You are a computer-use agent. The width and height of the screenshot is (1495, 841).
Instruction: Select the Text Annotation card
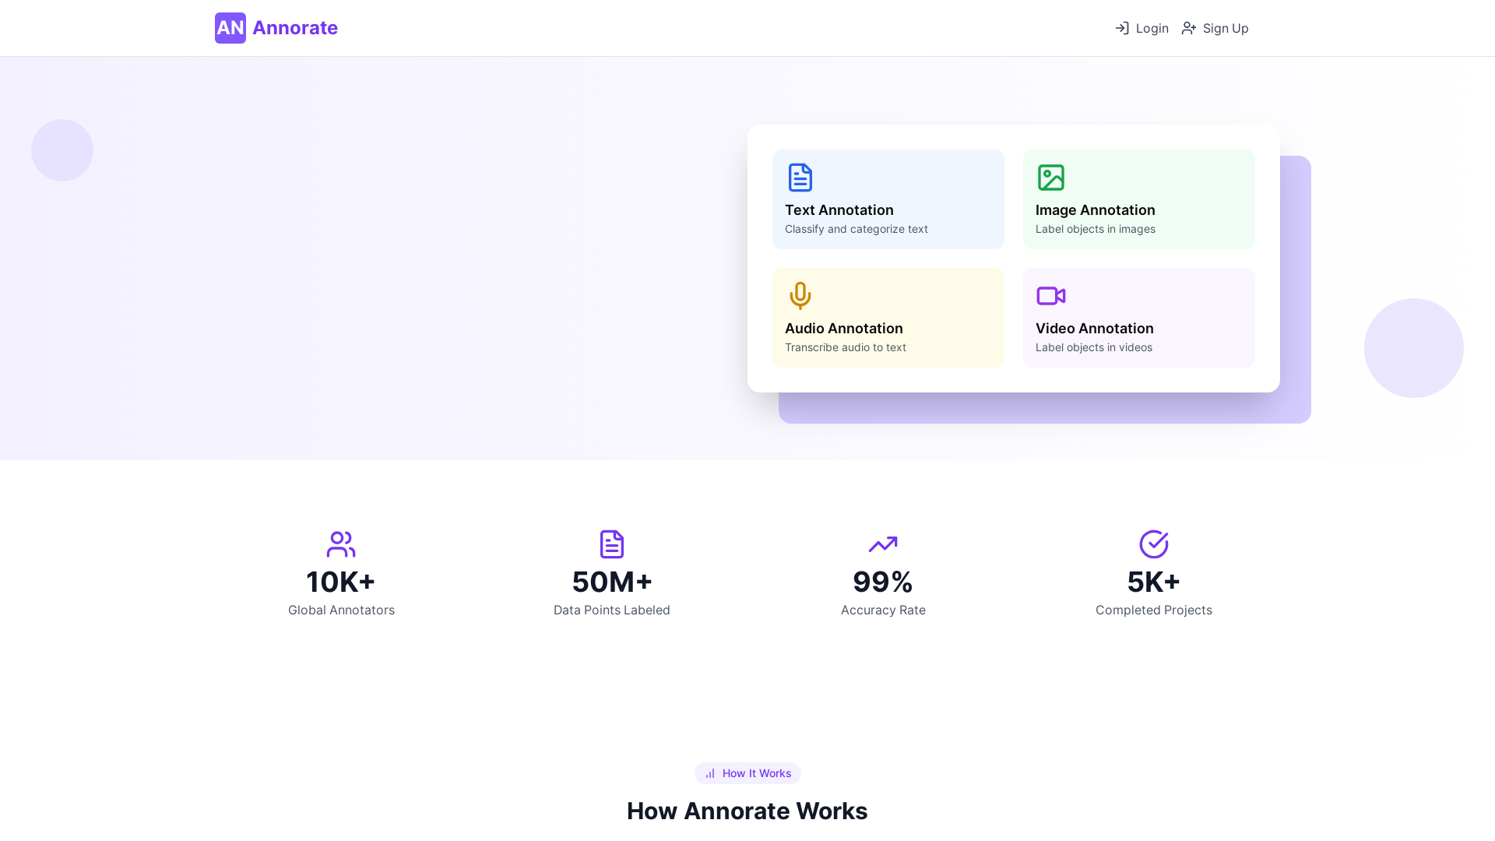click(x=888, y=199)
